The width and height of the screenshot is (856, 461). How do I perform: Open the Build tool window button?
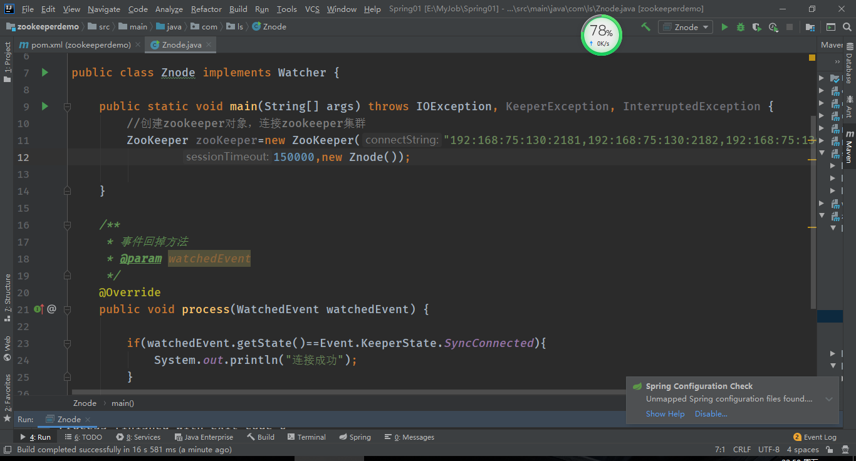261,437
